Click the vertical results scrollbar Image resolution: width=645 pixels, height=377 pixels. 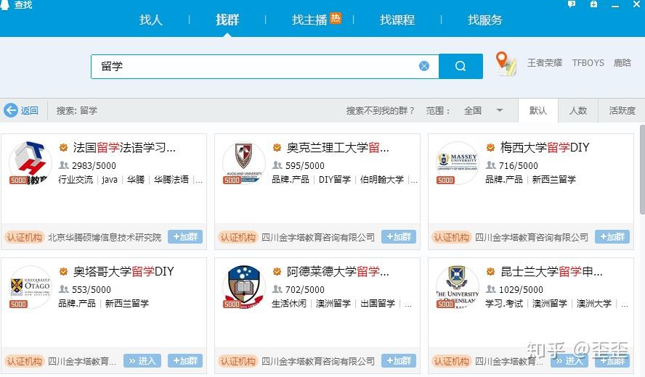click(642, 169)
